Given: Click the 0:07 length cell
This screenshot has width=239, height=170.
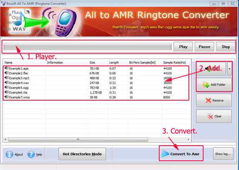Looking at the screenshot, I should click(x=113, y=69).
